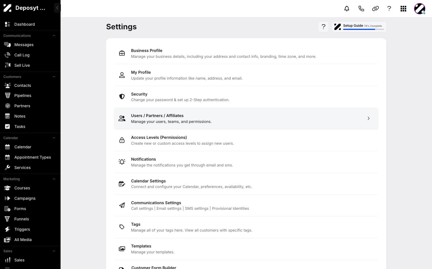Open the apps grid icon
The image size is (432, 269).
[x=403, y=9]
